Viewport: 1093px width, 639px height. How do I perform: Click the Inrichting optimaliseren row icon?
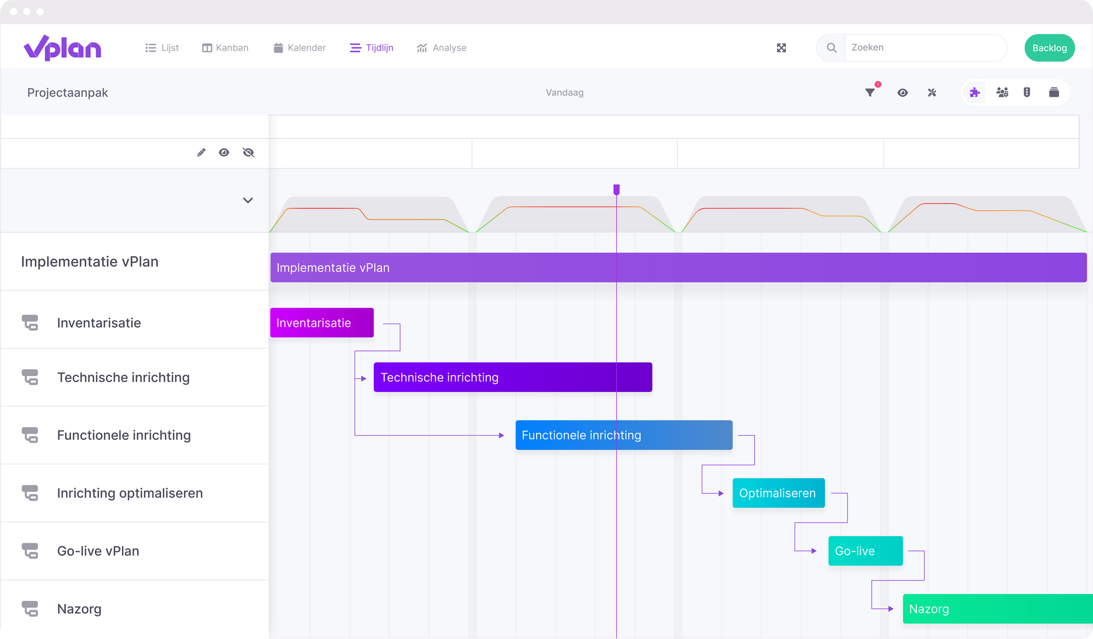[x=31, y=493]
